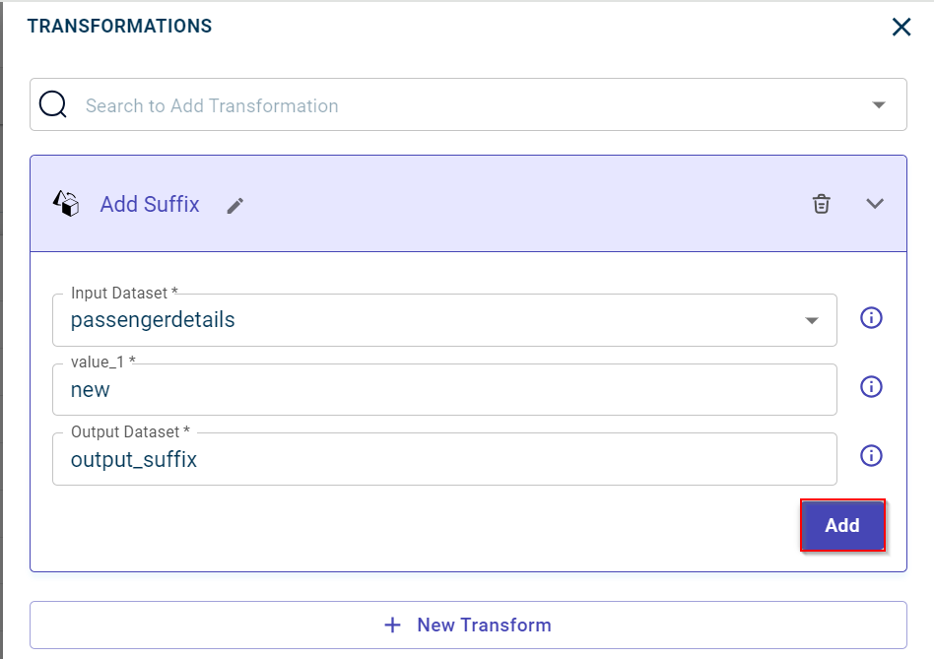
Task: Click the Add Suffix cube icon
Action: pos(66,204)
